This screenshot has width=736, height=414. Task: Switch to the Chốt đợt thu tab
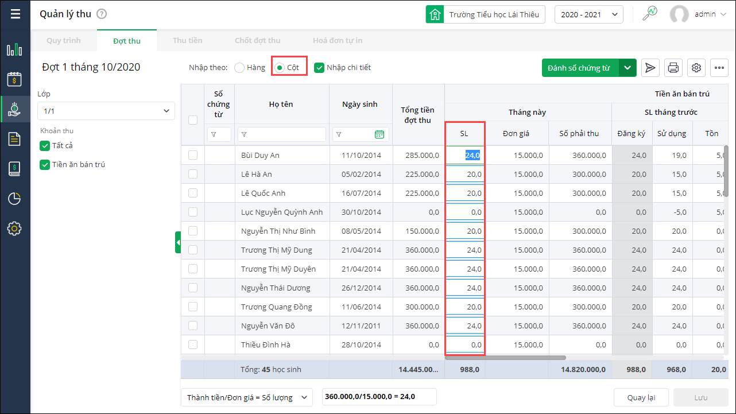(x=258, y=41)
